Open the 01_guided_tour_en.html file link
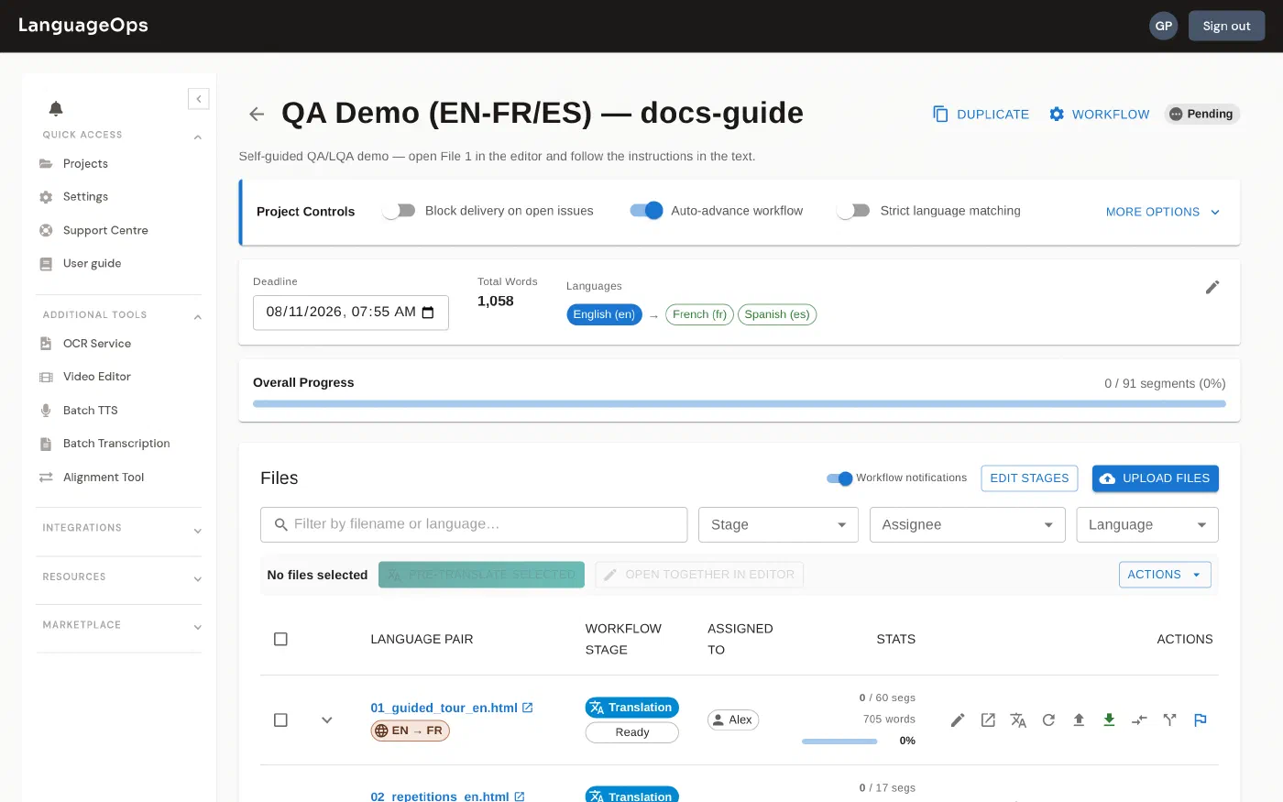Image resolution: width=1283 pixels, height=802 pixels. [x=444, y=708]
